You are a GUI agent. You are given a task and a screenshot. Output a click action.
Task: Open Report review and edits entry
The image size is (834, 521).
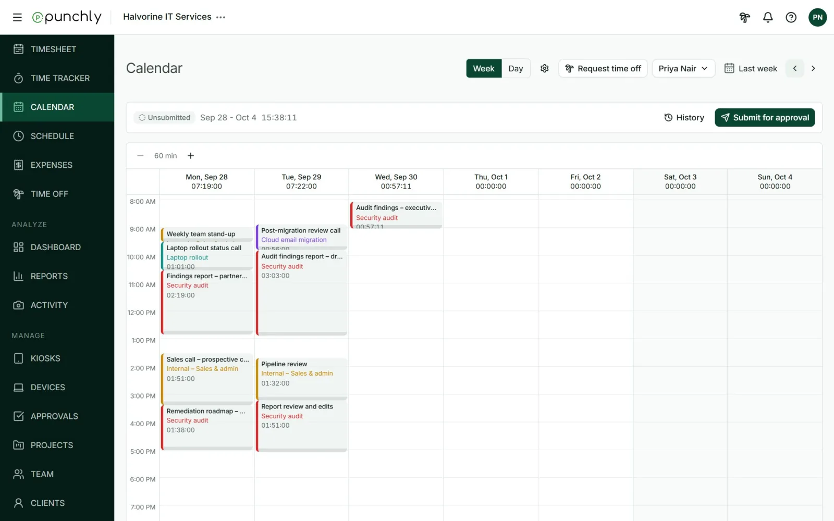[x=302, y=426]
